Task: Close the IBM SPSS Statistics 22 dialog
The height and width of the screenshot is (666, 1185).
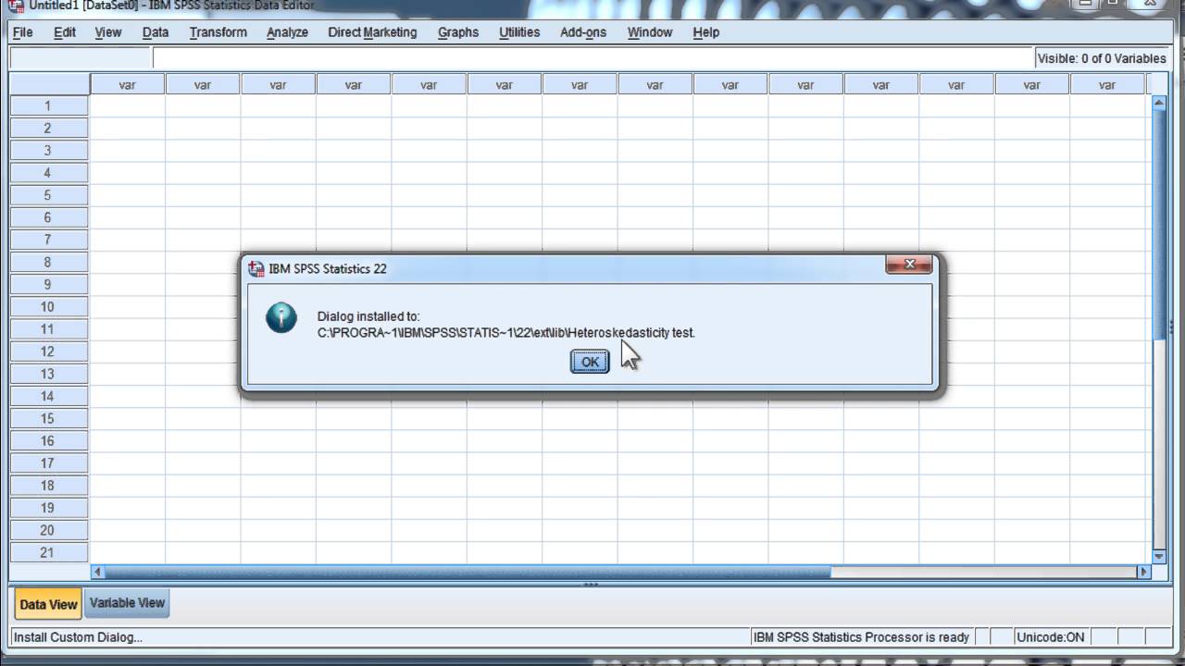Action: coord(909,265)
